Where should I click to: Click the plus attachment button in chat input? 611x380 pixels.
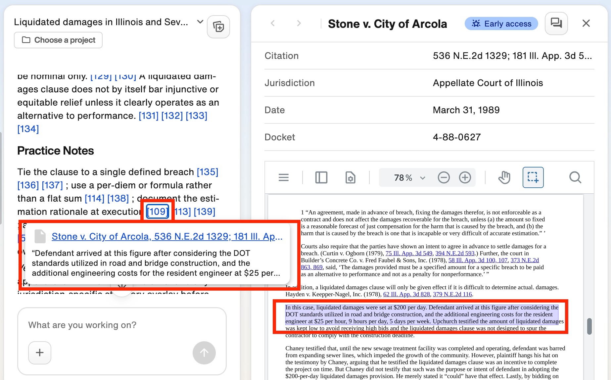(x=40, y=353)
